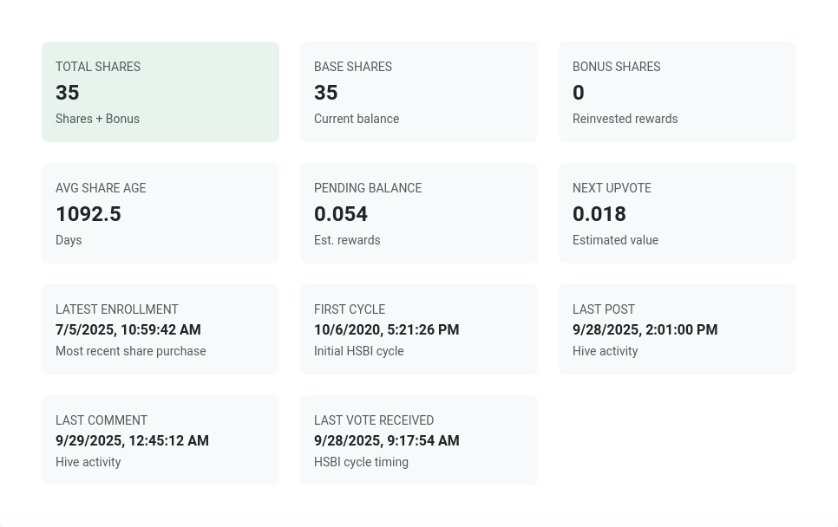Click the "Reinvested rewards" subtitle text
This screenshot has height=527, width=838.
tap(625, 119)
